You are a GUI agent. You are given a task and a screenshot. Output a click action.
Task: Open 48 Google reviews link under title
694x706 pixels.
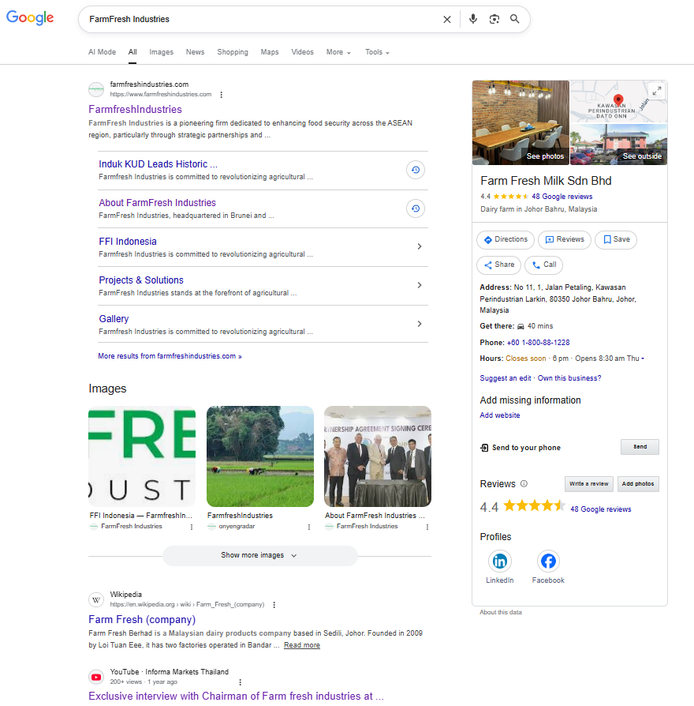click(x=562, y=197)
